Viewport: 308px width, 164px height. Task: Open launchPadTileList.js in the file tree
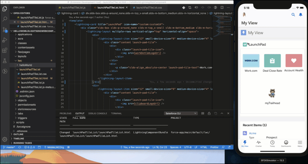tap(33, 83)
